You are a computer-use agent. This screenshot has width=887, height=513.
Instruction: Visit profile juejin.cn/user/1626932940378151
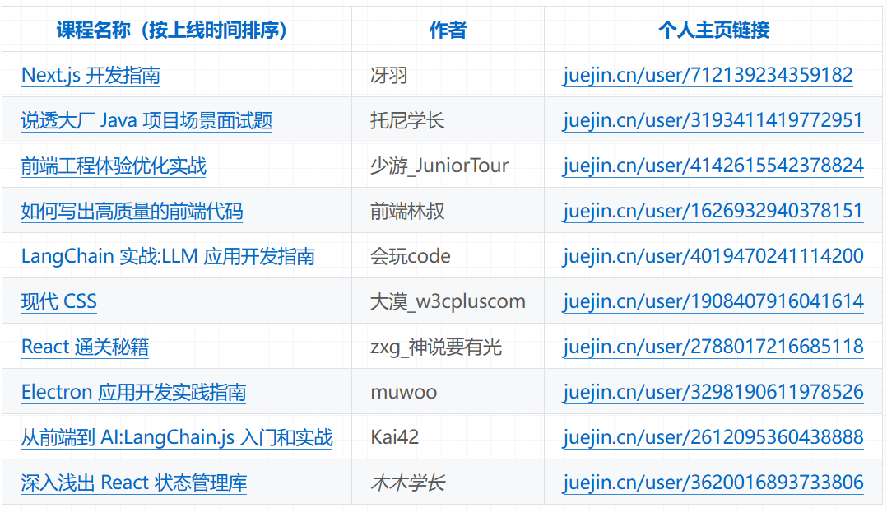click(713, 211)
